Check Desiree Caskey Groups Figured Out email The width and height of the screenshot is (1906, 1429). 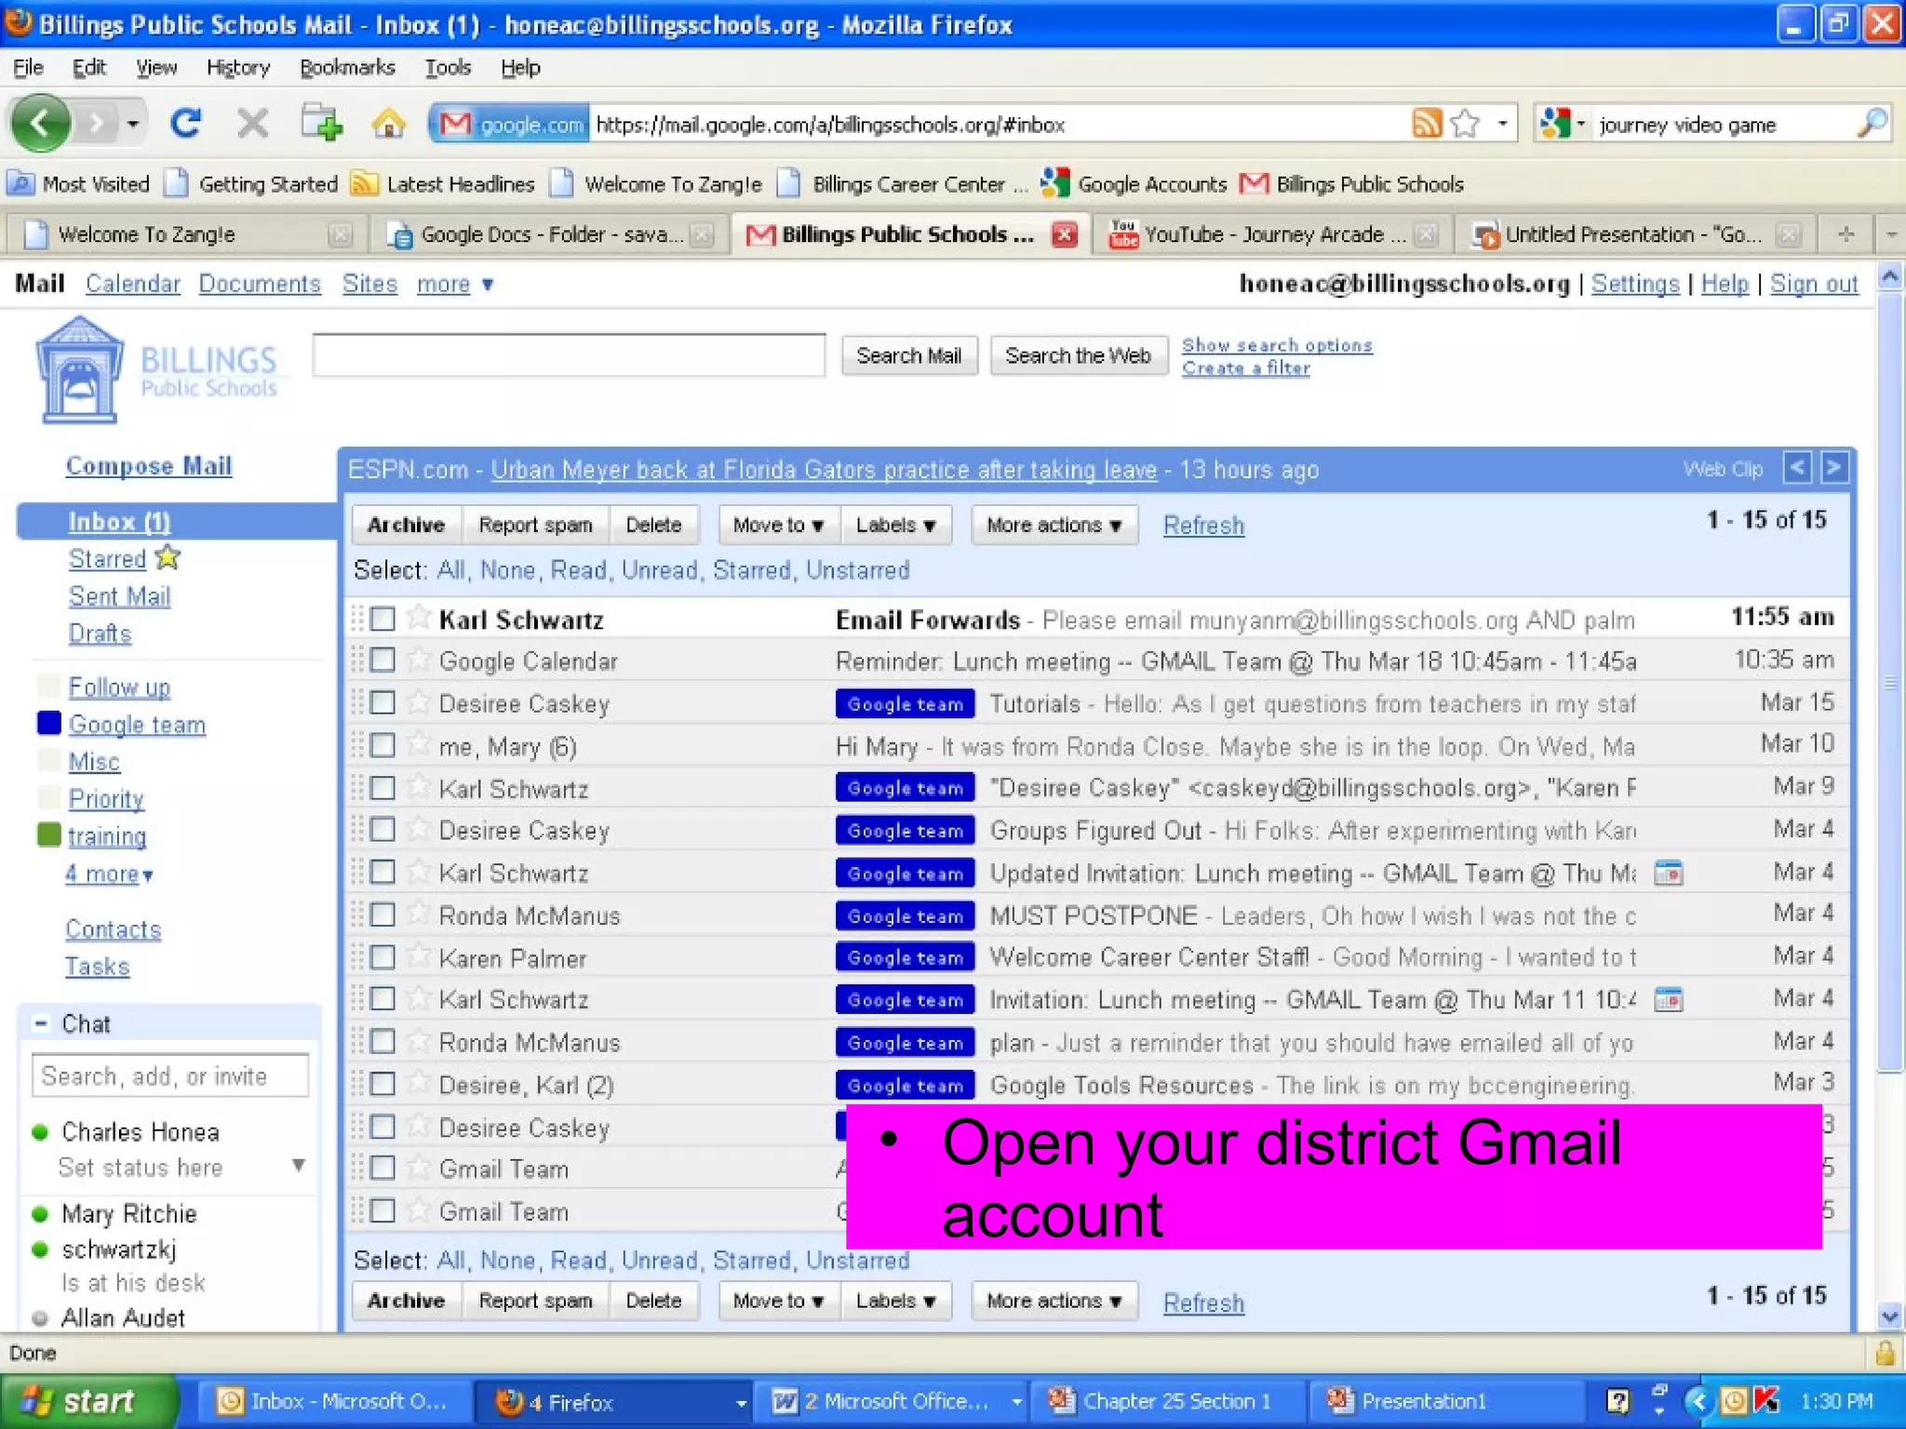[x=383, y=829]
